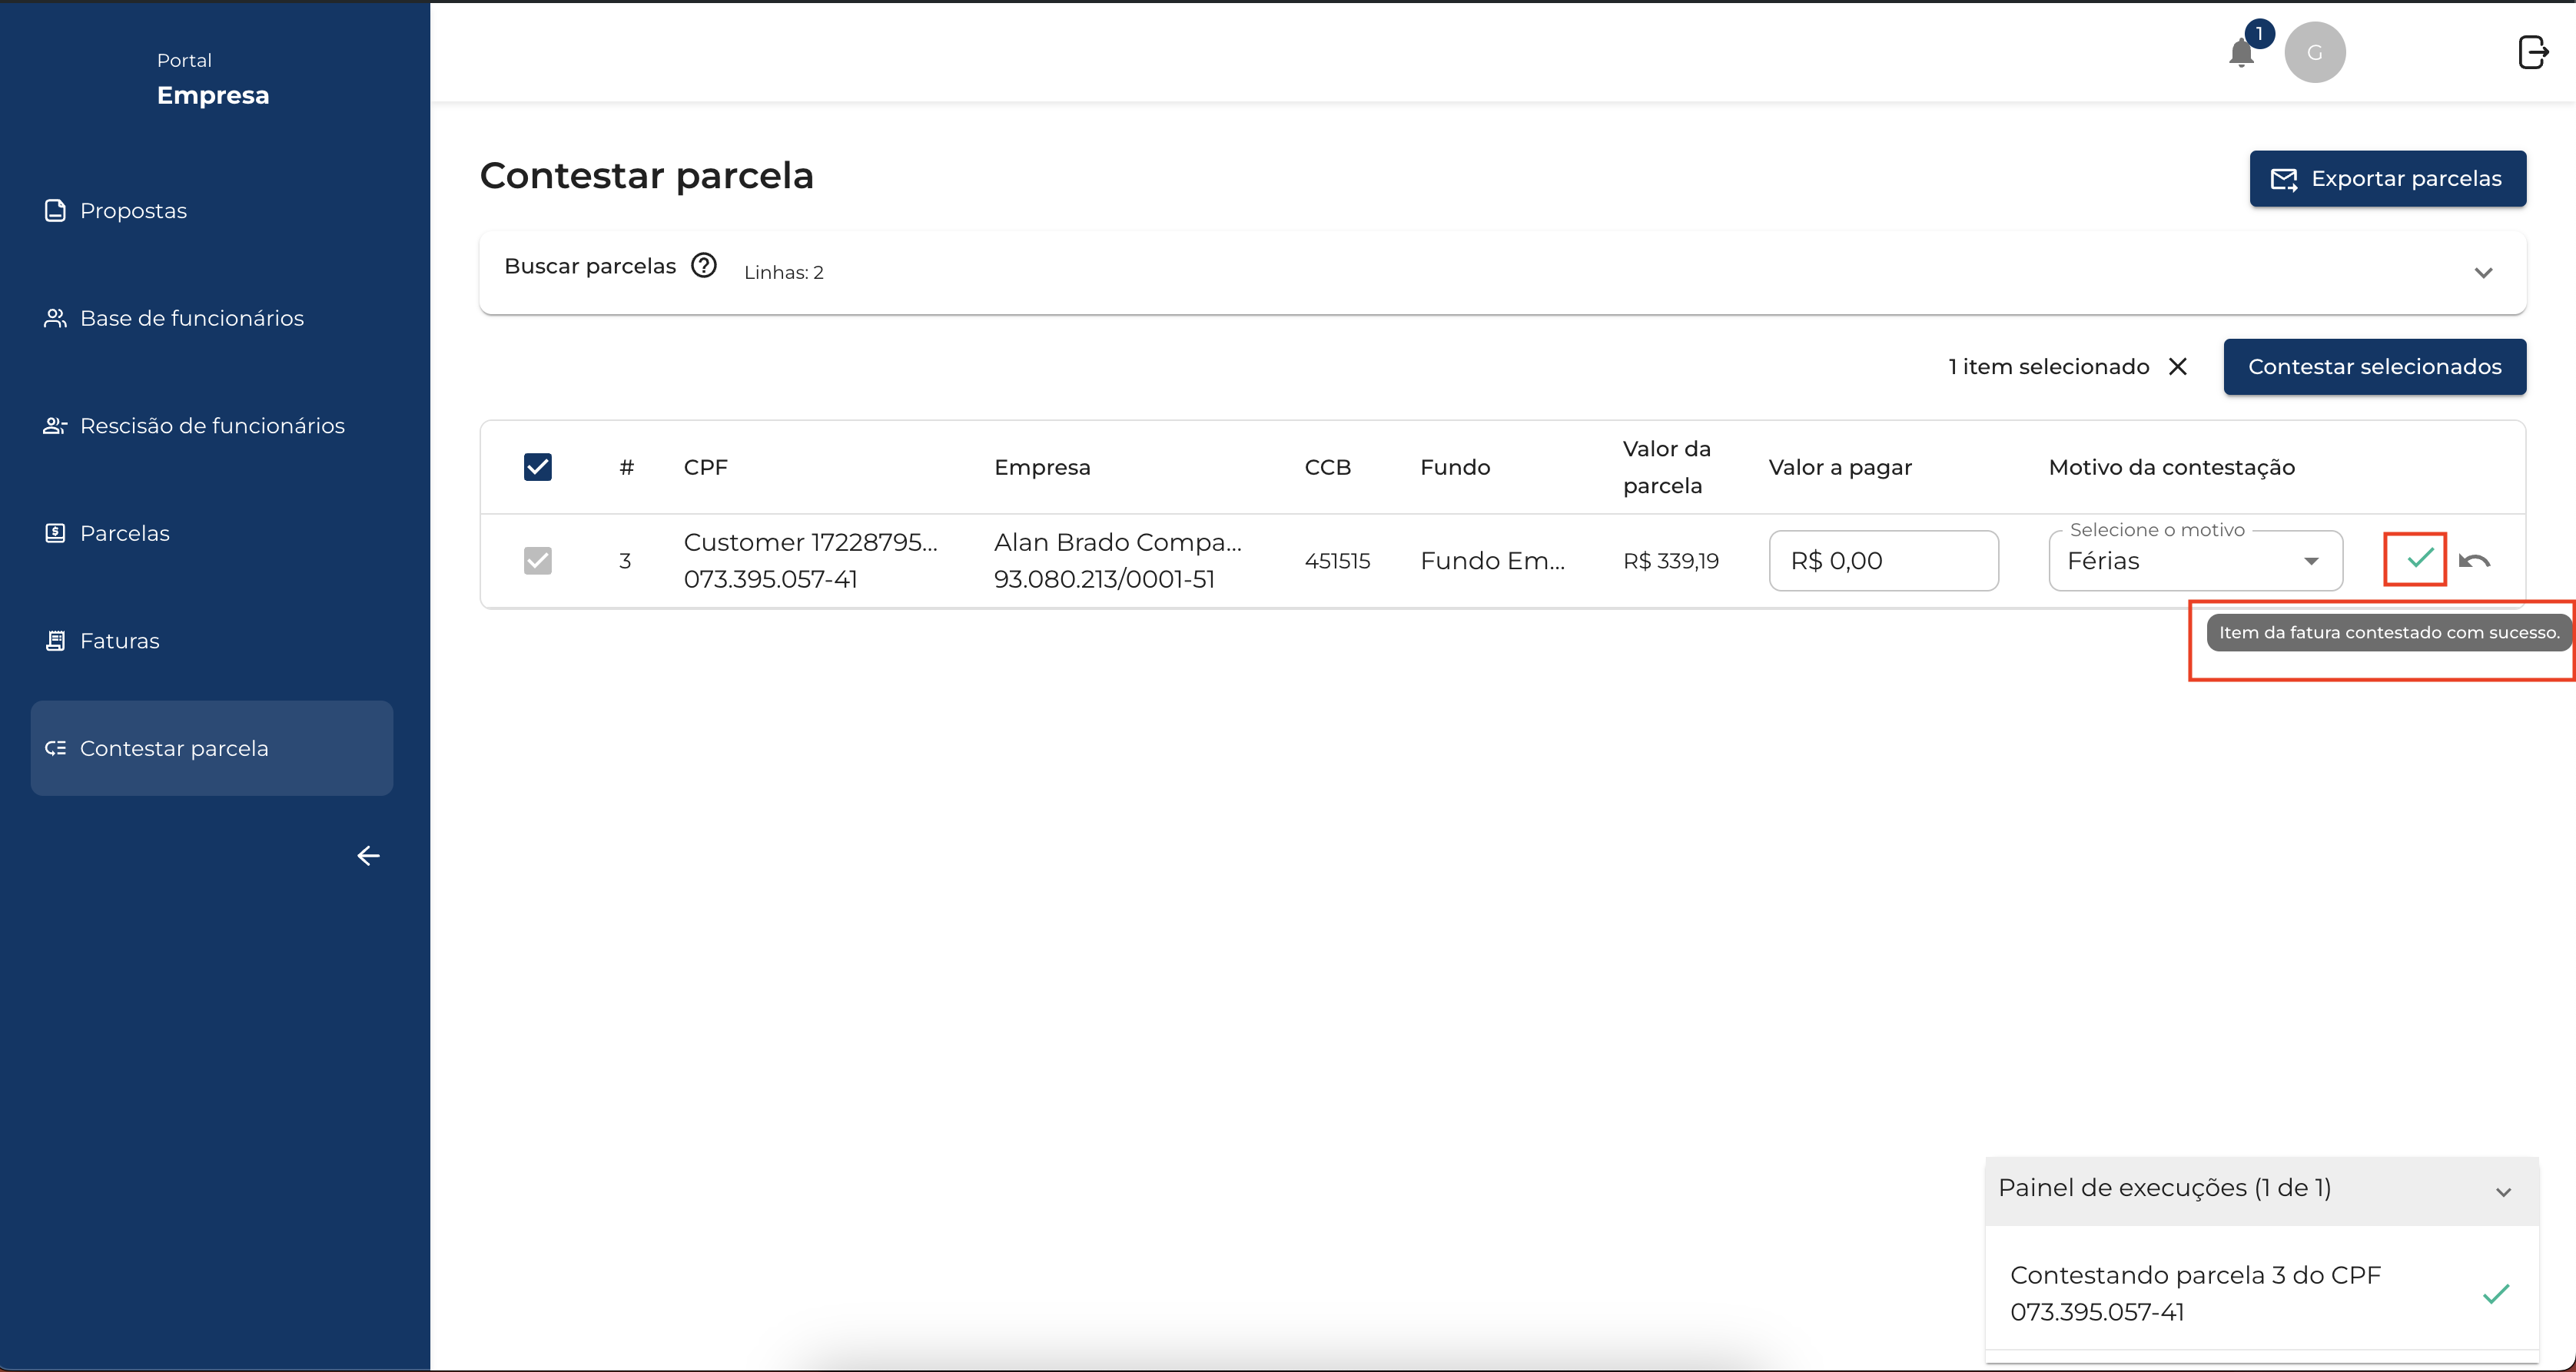Collapse the sidebar with the left arrow

click(368, 855)
